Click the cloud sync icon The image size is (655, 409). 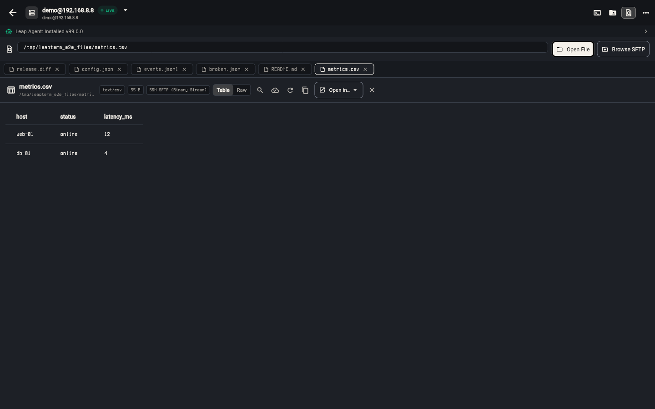pos(275,90)
